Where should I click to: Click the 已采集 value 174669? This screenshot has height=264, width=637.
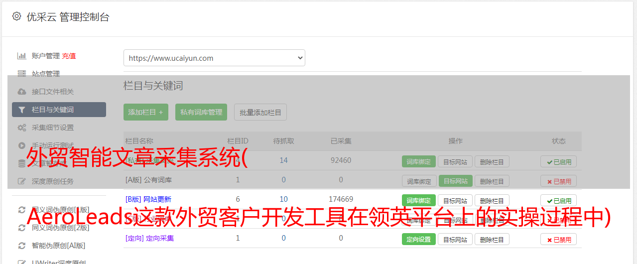341,199
